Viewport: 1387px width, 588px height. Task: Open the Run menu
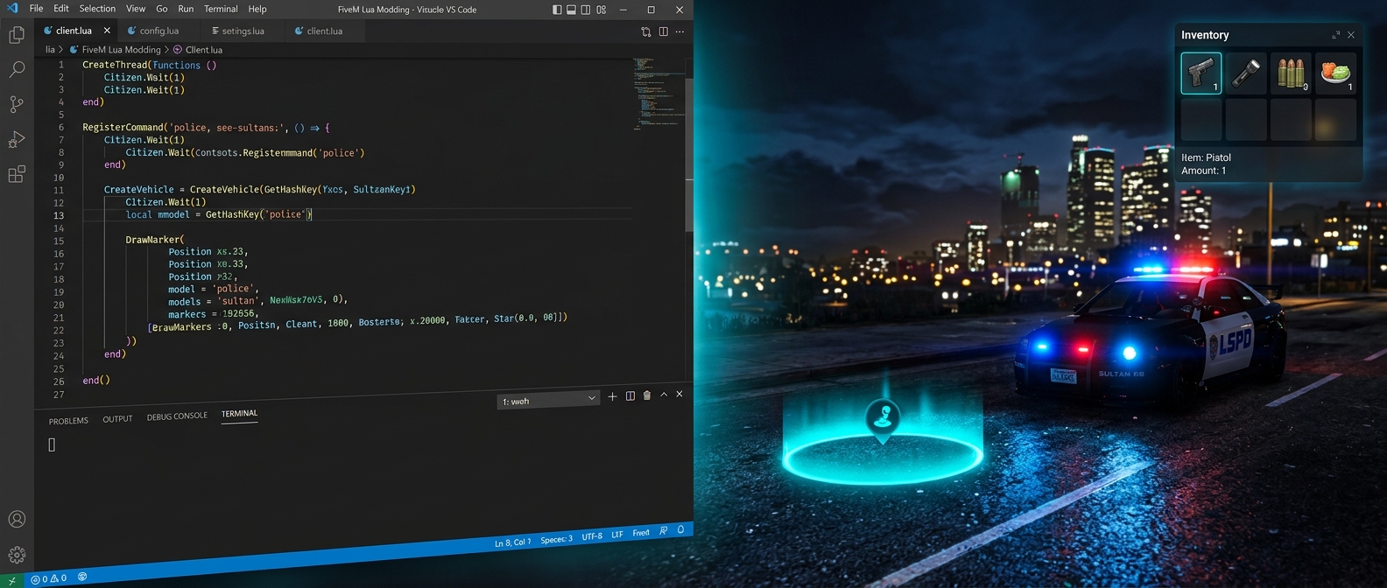click(x=186, y=9)
